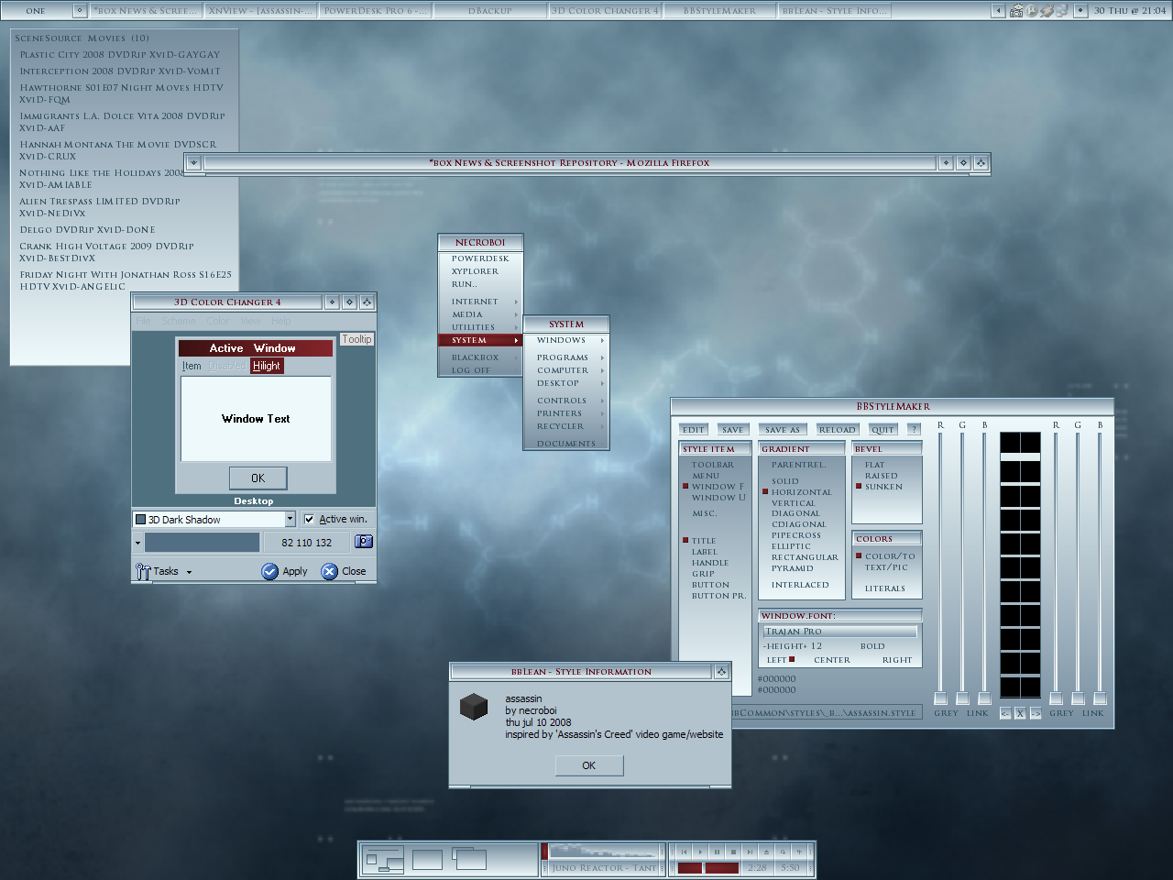Viewport: 1173px width, 880px height.
Task: Expand the Windows submenu under System
Action: click(566, 340)
